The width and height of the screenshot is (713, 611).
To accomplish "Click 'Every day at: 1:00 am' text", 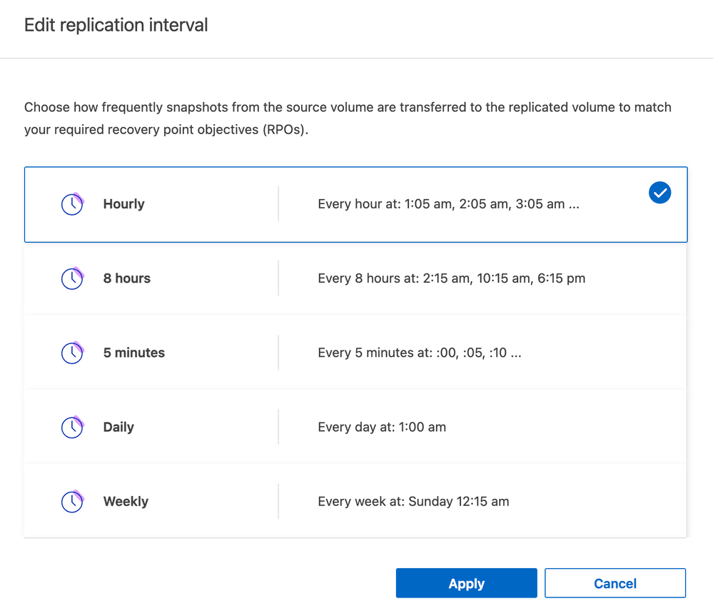I will tap(382, 427).
